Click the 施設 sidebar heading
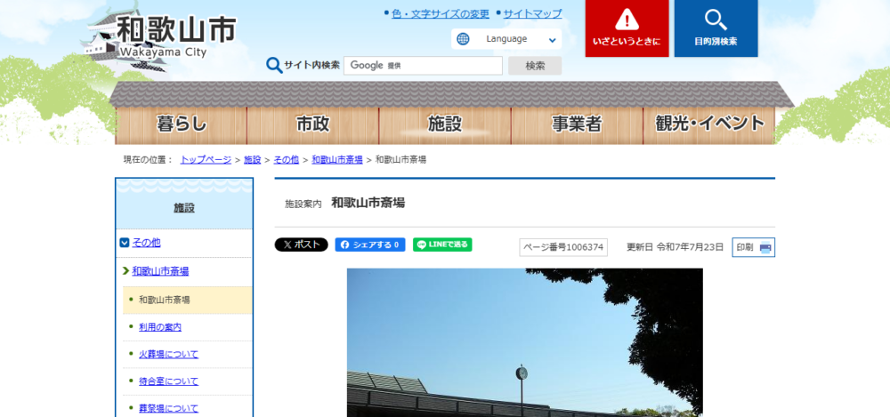 point(184,208)
